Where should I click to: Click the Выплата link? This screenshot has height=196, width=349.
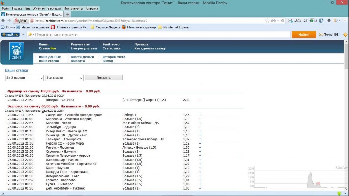tap(78, 61)
